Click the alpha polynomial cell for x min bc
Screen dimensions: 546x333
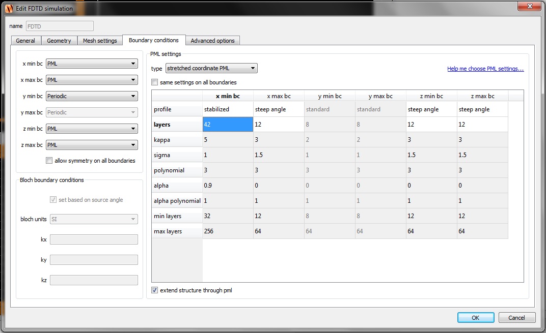click(228, 201)
